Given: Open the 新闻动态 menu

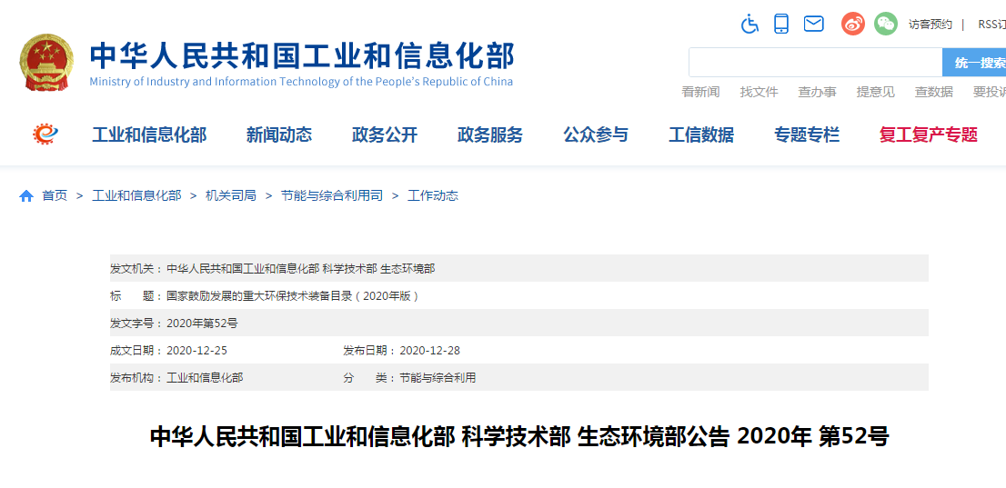Looking at the screenshot, I should 278,135.
